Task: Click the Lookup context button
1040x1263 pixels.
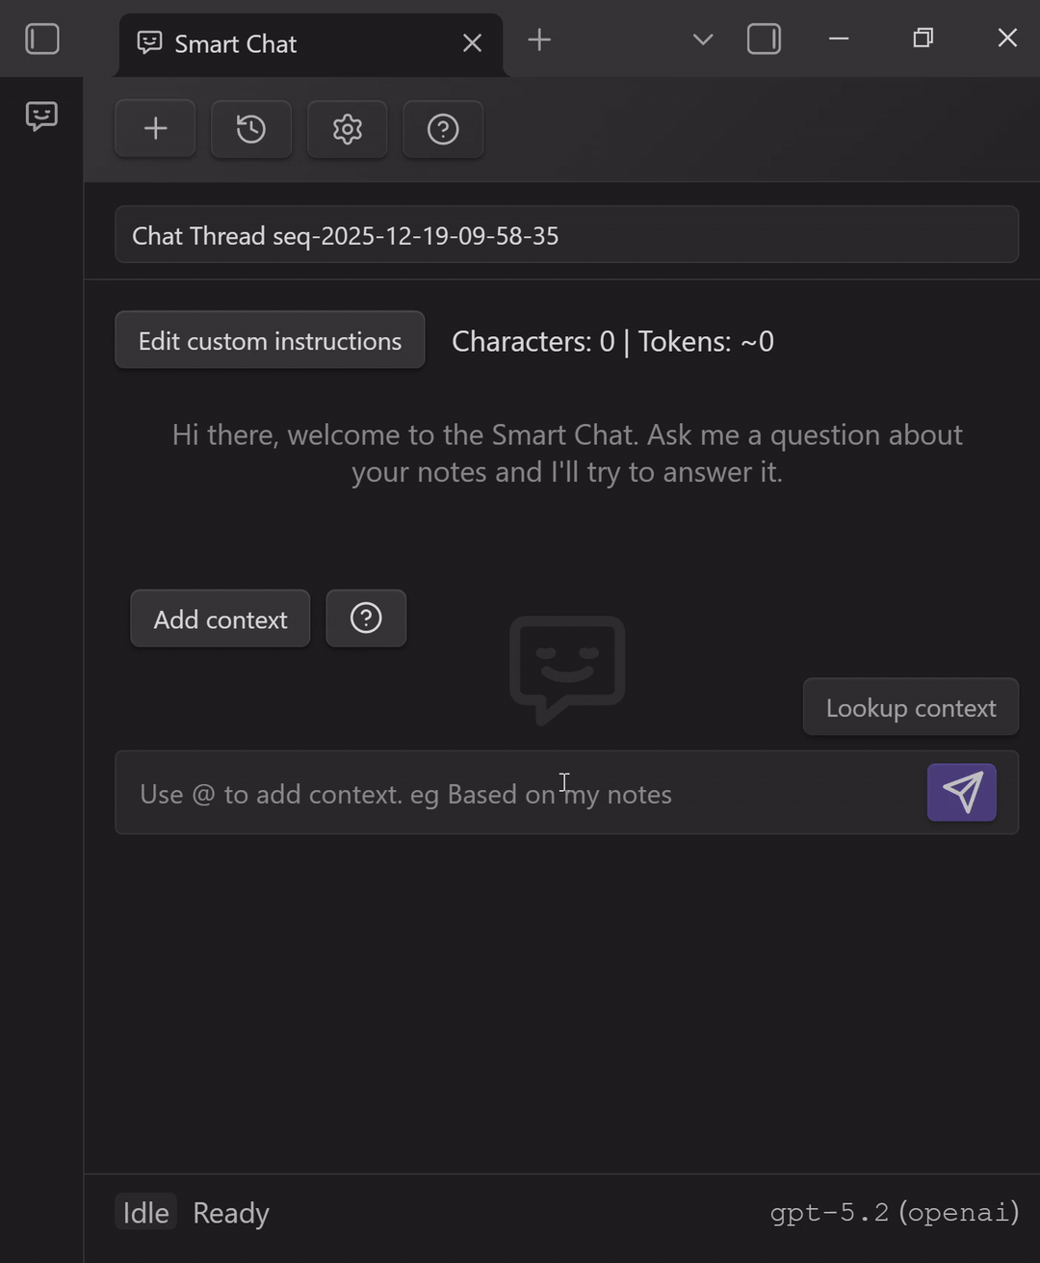Action: pyautogui.click(x=910, y=708)
